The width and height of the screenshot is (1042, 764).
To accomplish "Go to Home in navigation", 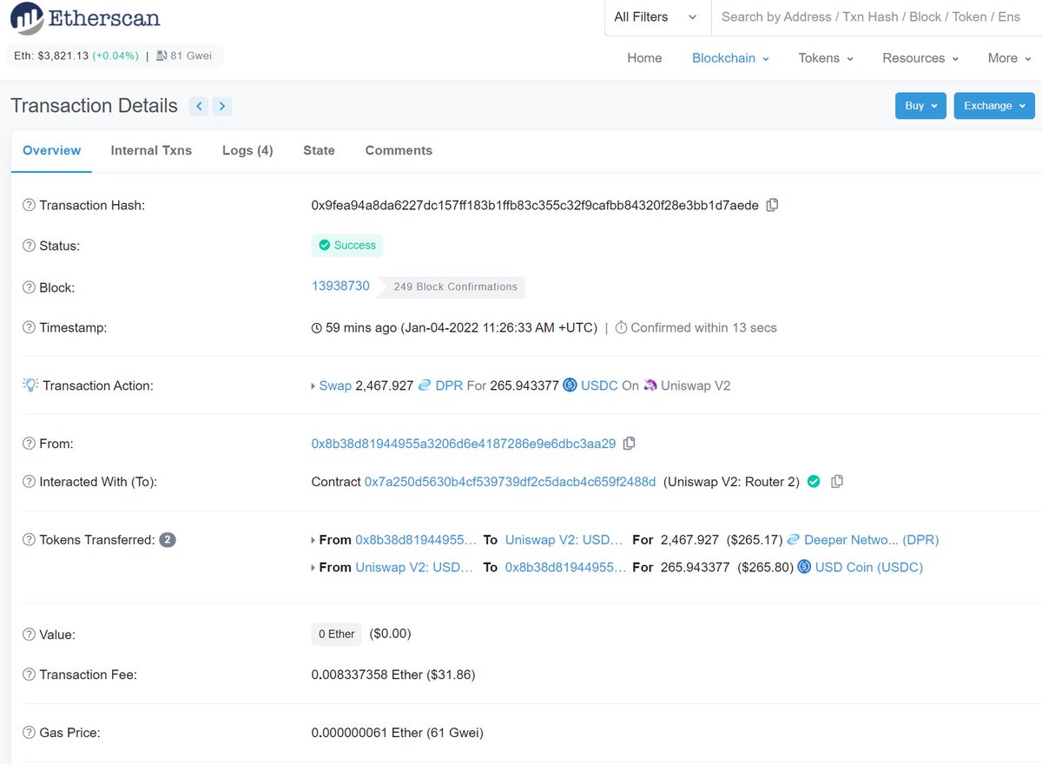I will [644, 58].
